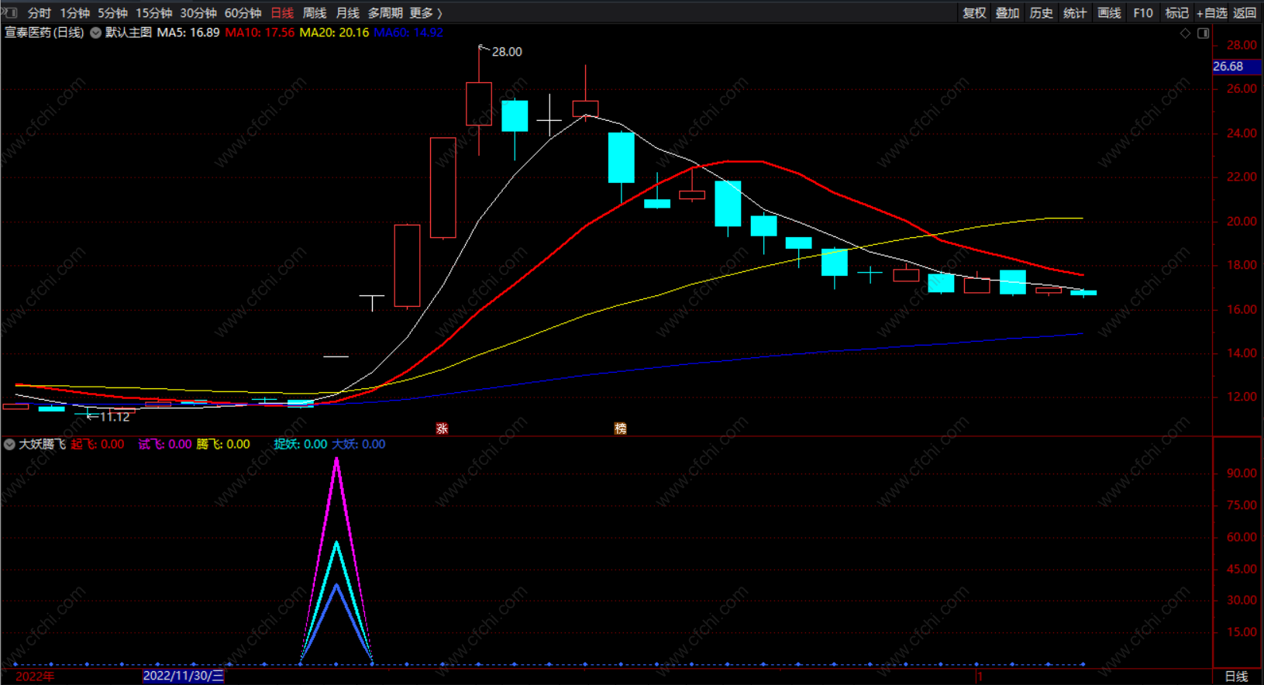
Task: Select the 15分钟 period tab
Action: (153, 13)
